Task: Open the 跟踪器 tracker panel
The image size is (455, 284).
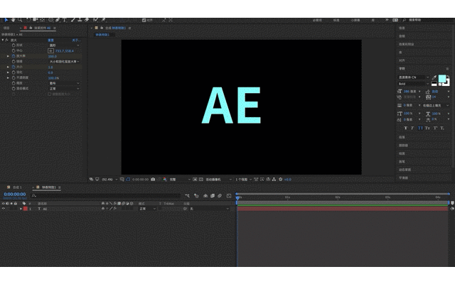Action: pyautogui.click(x=403, y=145)
